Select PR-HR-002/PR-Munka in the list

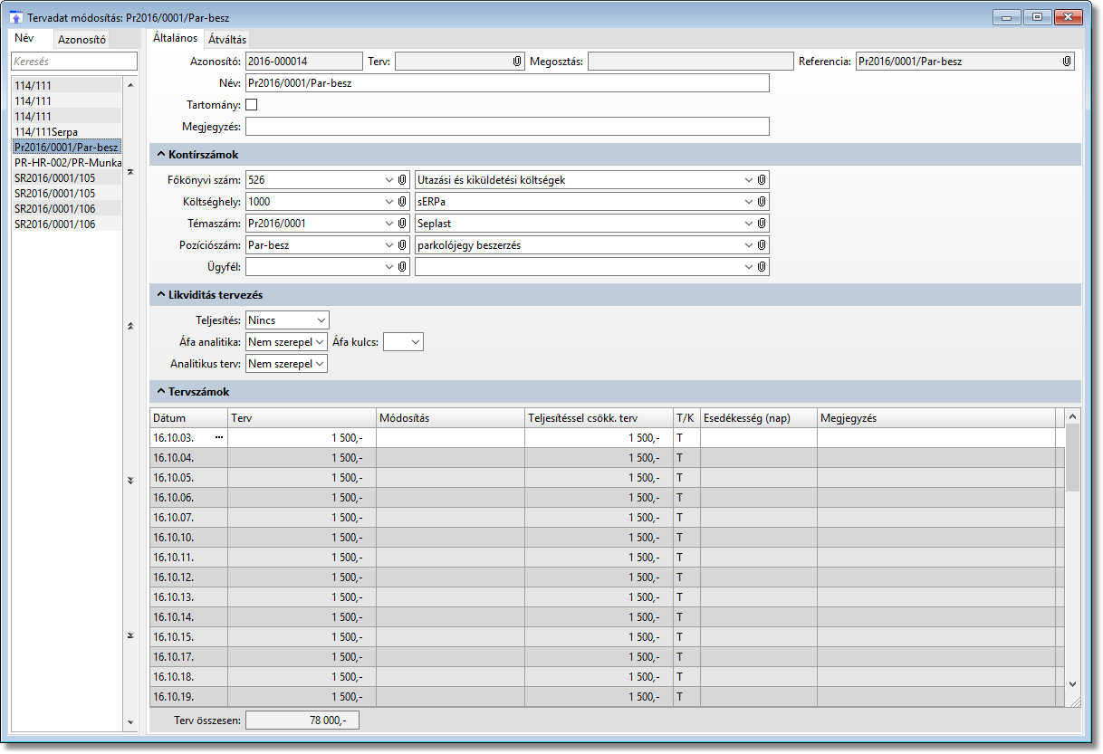point(68,162)
